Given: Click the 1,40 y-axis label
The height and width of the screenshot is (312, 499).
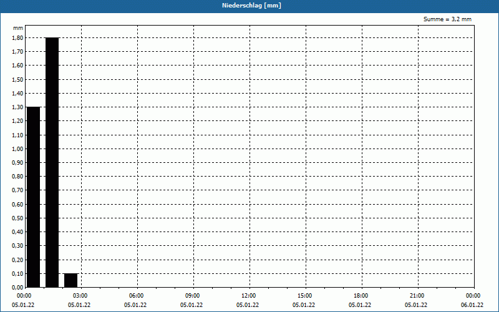Looking at the screenshot, I should (x=17, y=93).
